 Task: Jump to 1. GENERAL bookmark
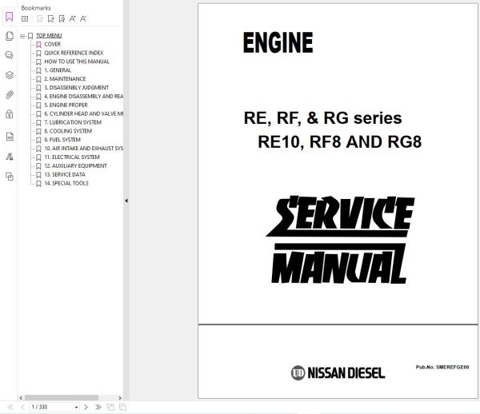click(x=58, y=70)
